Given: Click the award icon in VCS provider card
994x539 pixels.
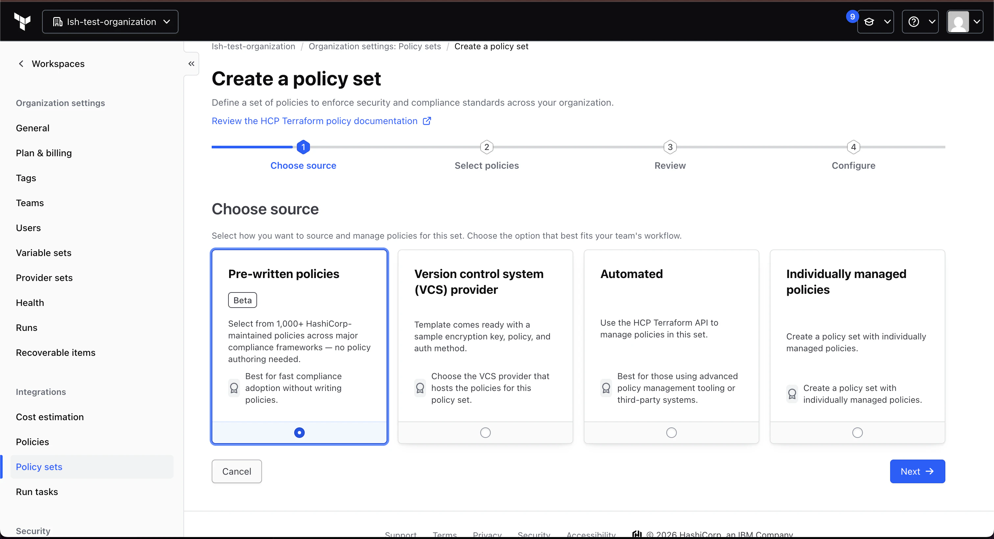Looking at the screenshot, I should click(420, 388).
